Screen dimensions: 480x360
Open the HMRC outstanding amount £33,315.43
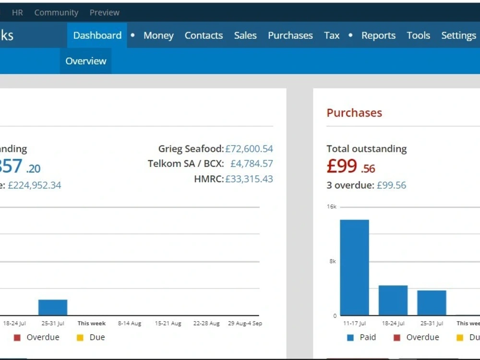249,179
